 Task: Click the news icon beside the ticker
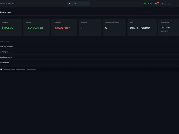[1, 70]
